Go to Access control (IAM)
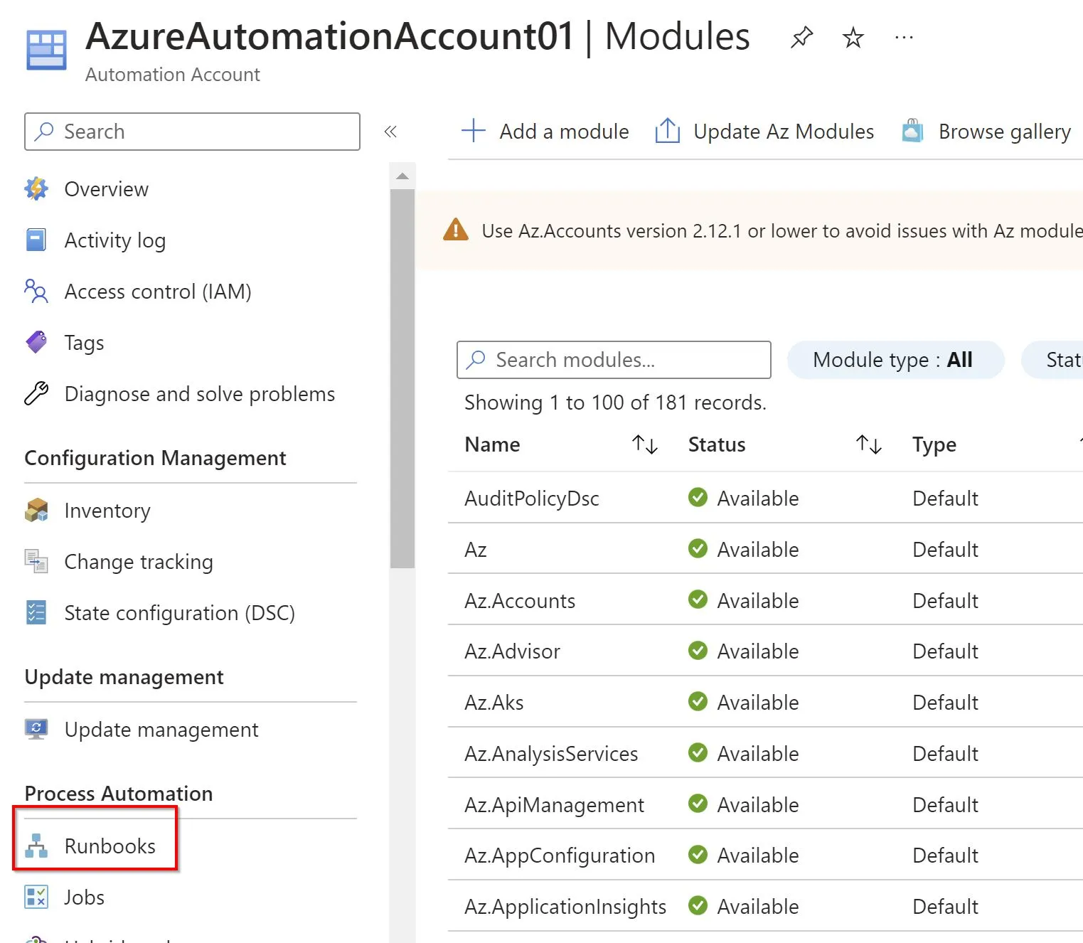Viewport: 1083px width, 943px height. (158, 292)
